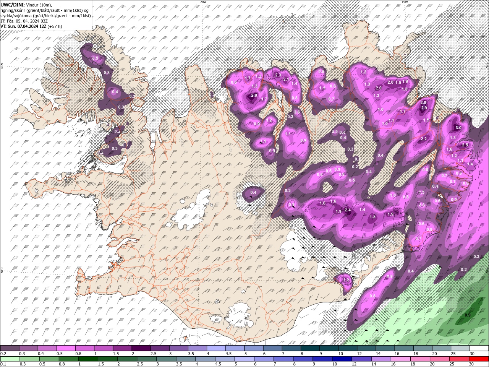Click the 0.2 label of the purple legend
489x367 pixels.
coord(3,354)
